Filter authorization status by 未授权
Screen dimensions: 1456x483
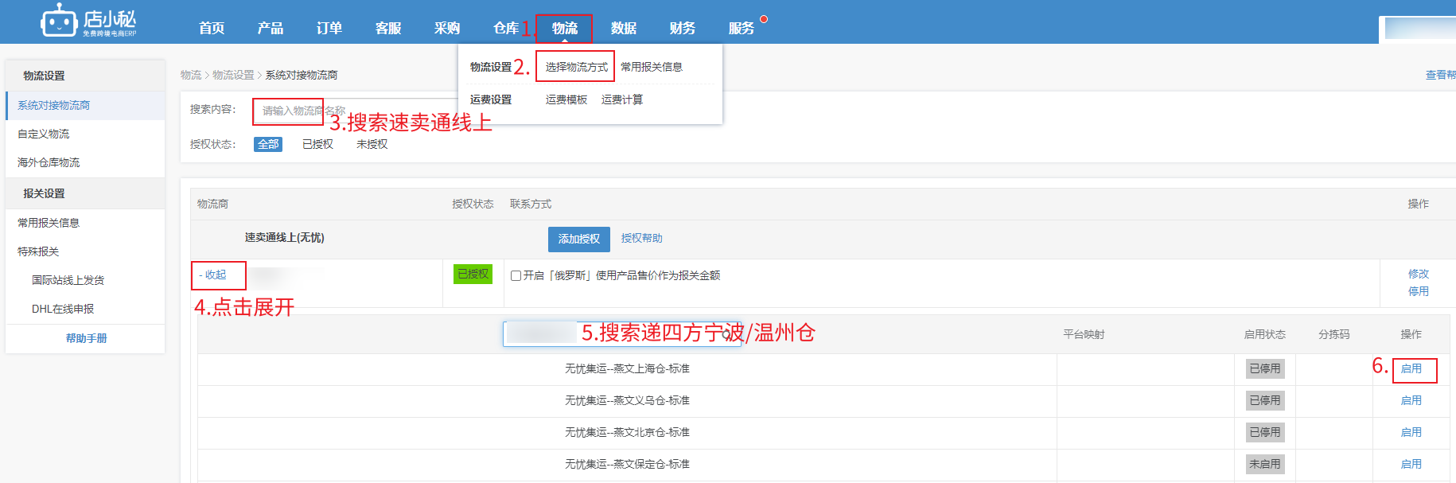(372, 144)
